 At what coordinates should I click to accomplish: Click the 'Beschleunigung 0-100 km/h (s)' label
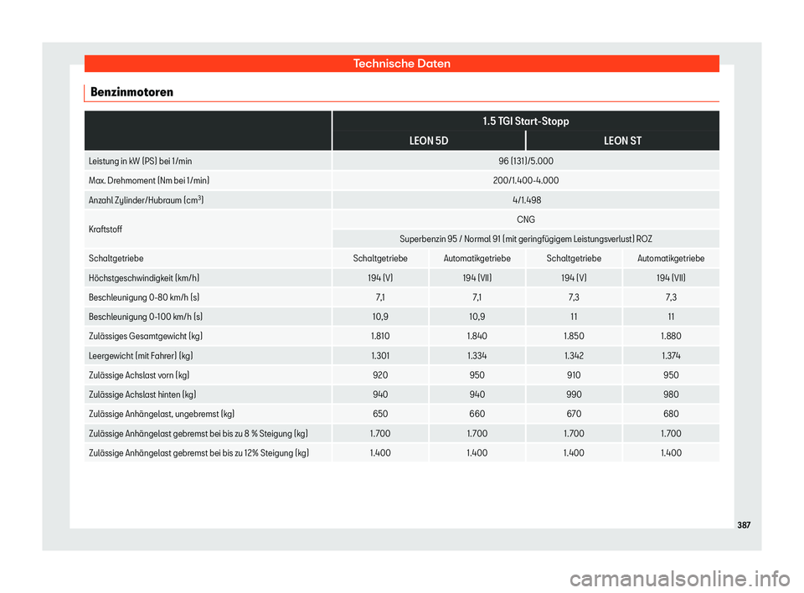[145, 317]
